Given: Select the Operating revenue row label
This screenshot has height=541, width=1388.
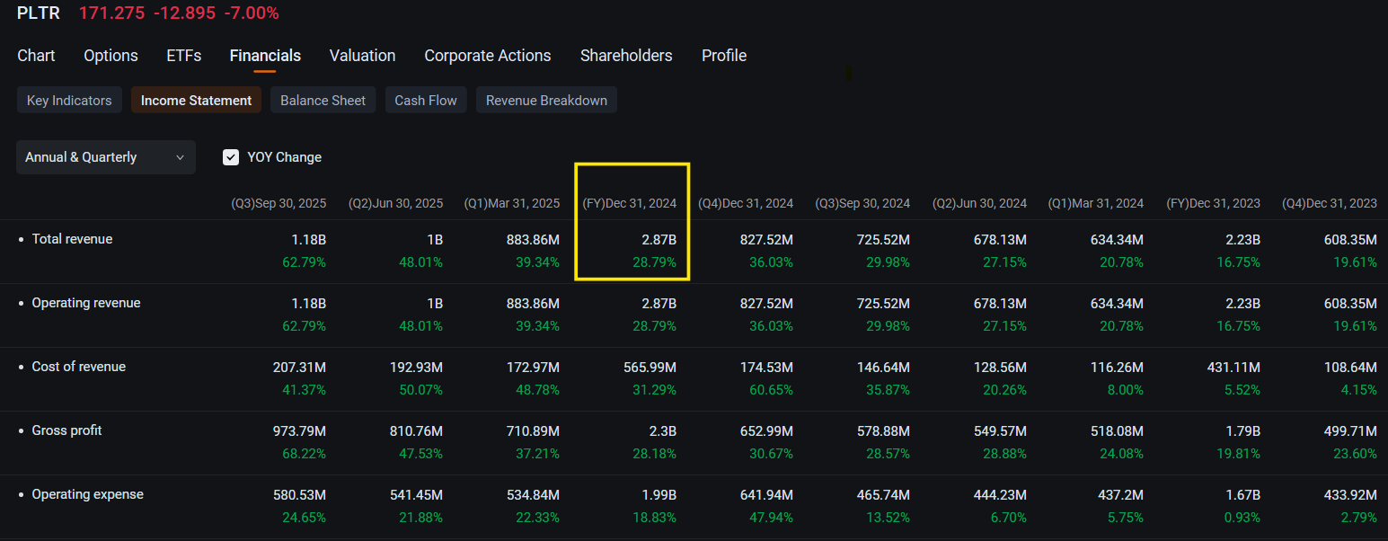Looking at the screenshot, I should pos(86,303).
